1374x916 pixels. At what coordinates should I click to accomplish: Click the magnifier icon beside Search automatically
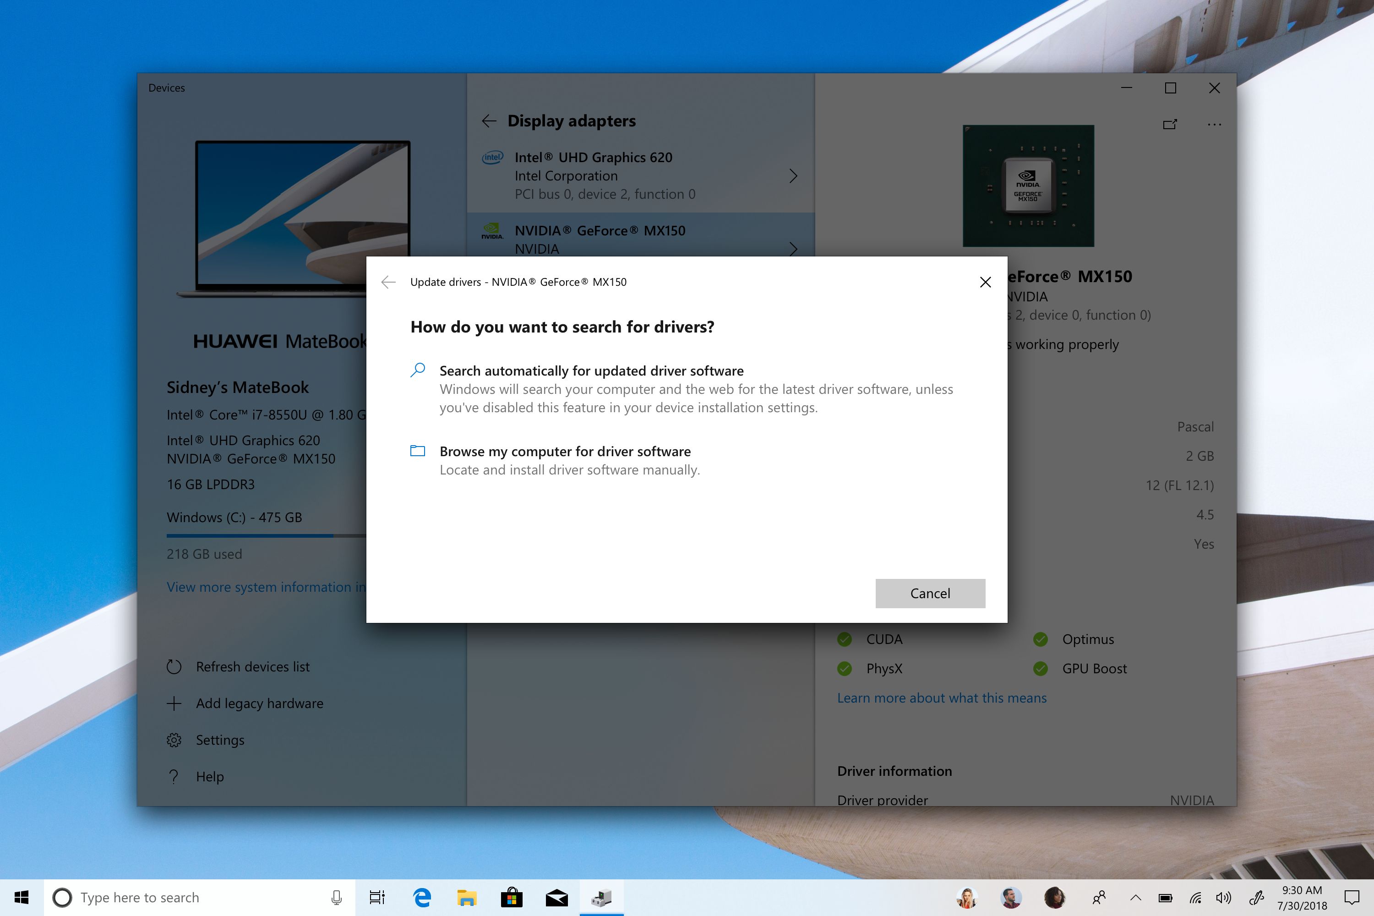418,371
